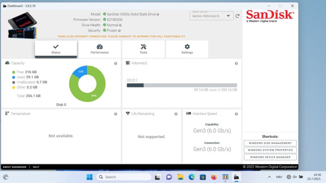Click help icon in Volume(s) panel
326x183 pixels.
236,63
